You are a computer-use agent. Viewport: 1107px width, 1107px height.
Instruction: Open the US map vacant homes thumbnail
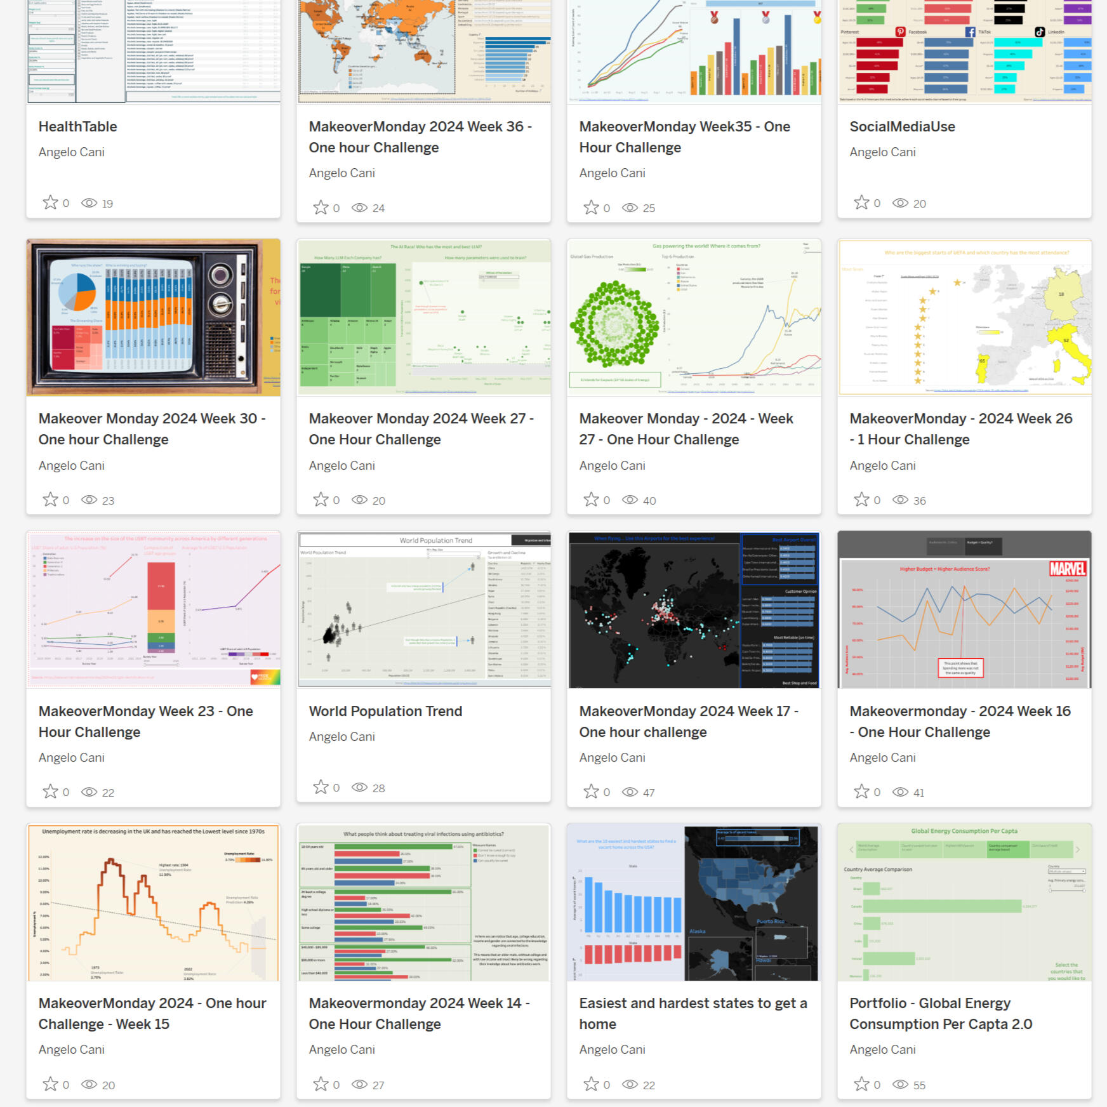(x=694, y=902)
